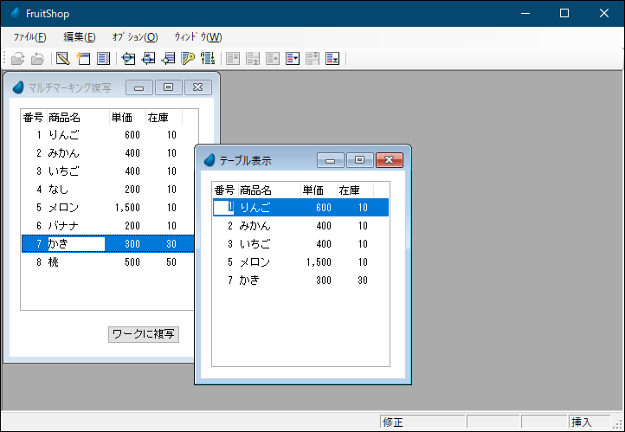Viewport: 625px width, 432px height.
Task: Click the new window icon with star
Action: pyautogui.click(x=83, y=59)
